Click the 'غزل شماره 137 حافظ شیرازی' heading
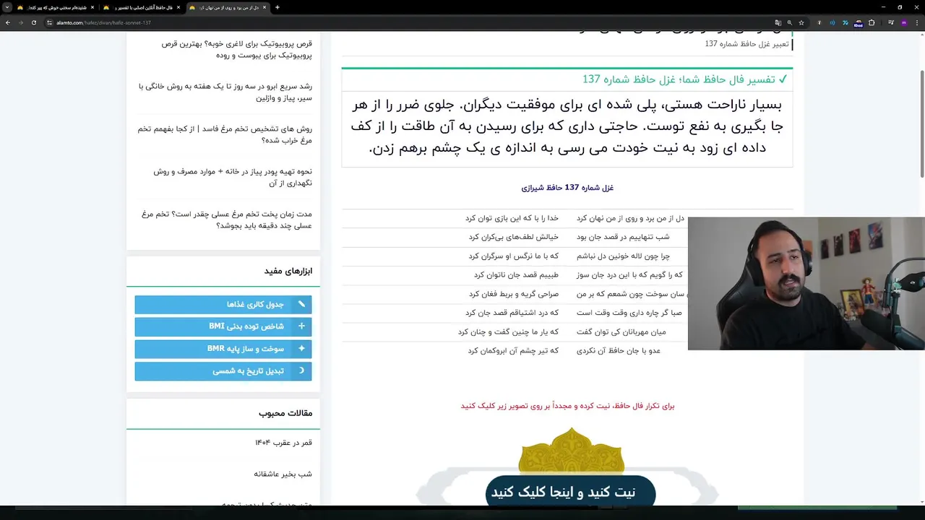Image resolution: width=925 pixels, height=520 pixels. point(567,188)
